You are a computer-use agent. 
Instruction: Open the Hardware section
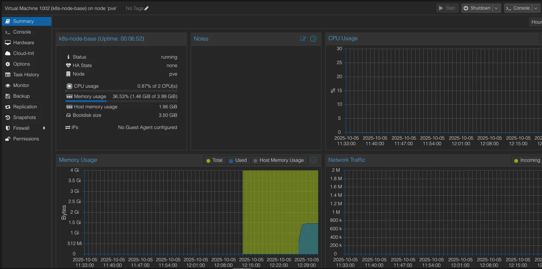(x=23, y=43)
